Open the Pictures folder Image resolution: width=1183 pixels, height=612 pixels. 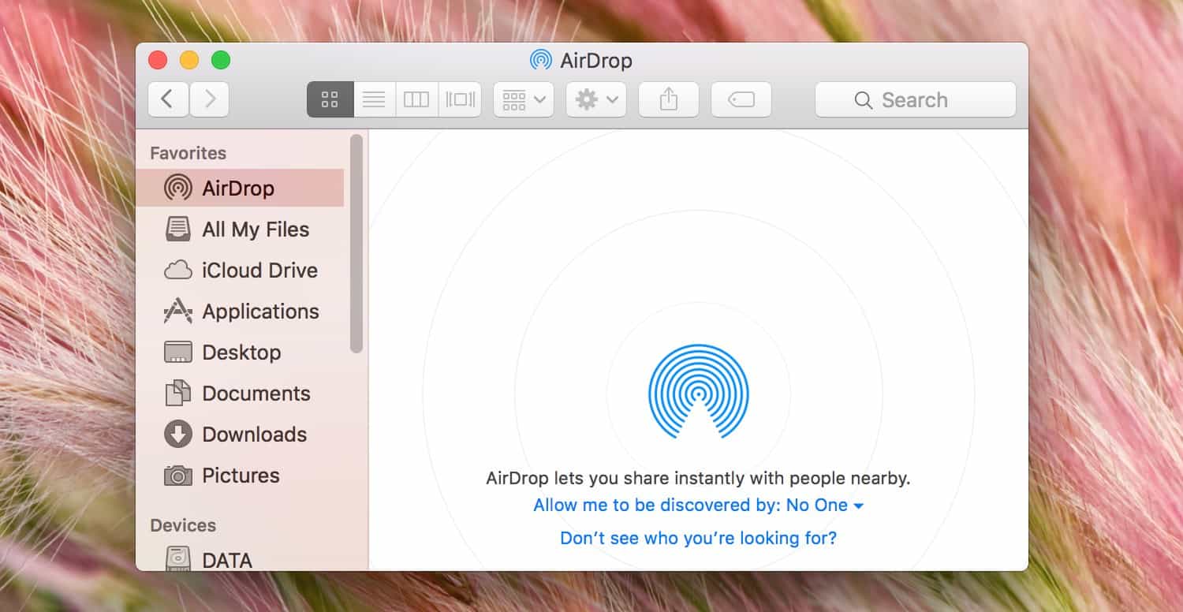pos(241,476)
